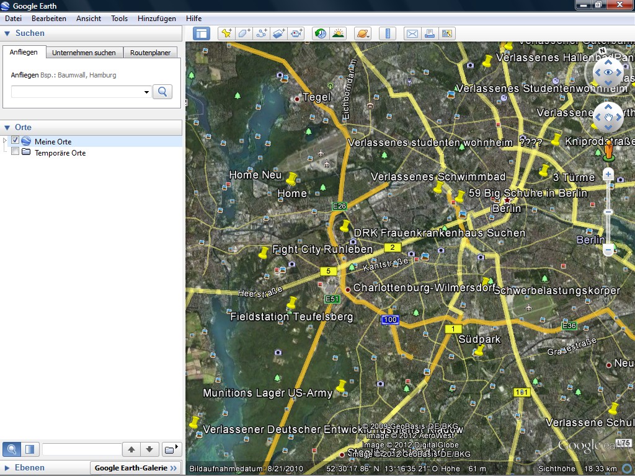Screen dimensions: 635x476
Task: Open the ruler measuring tool
Action: [x=388, y=33]
